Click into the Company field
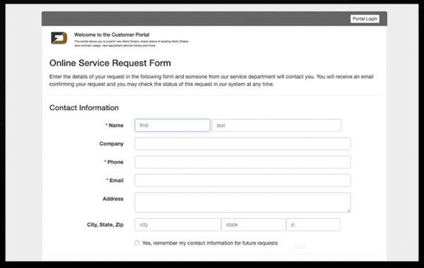 [243, 144]
